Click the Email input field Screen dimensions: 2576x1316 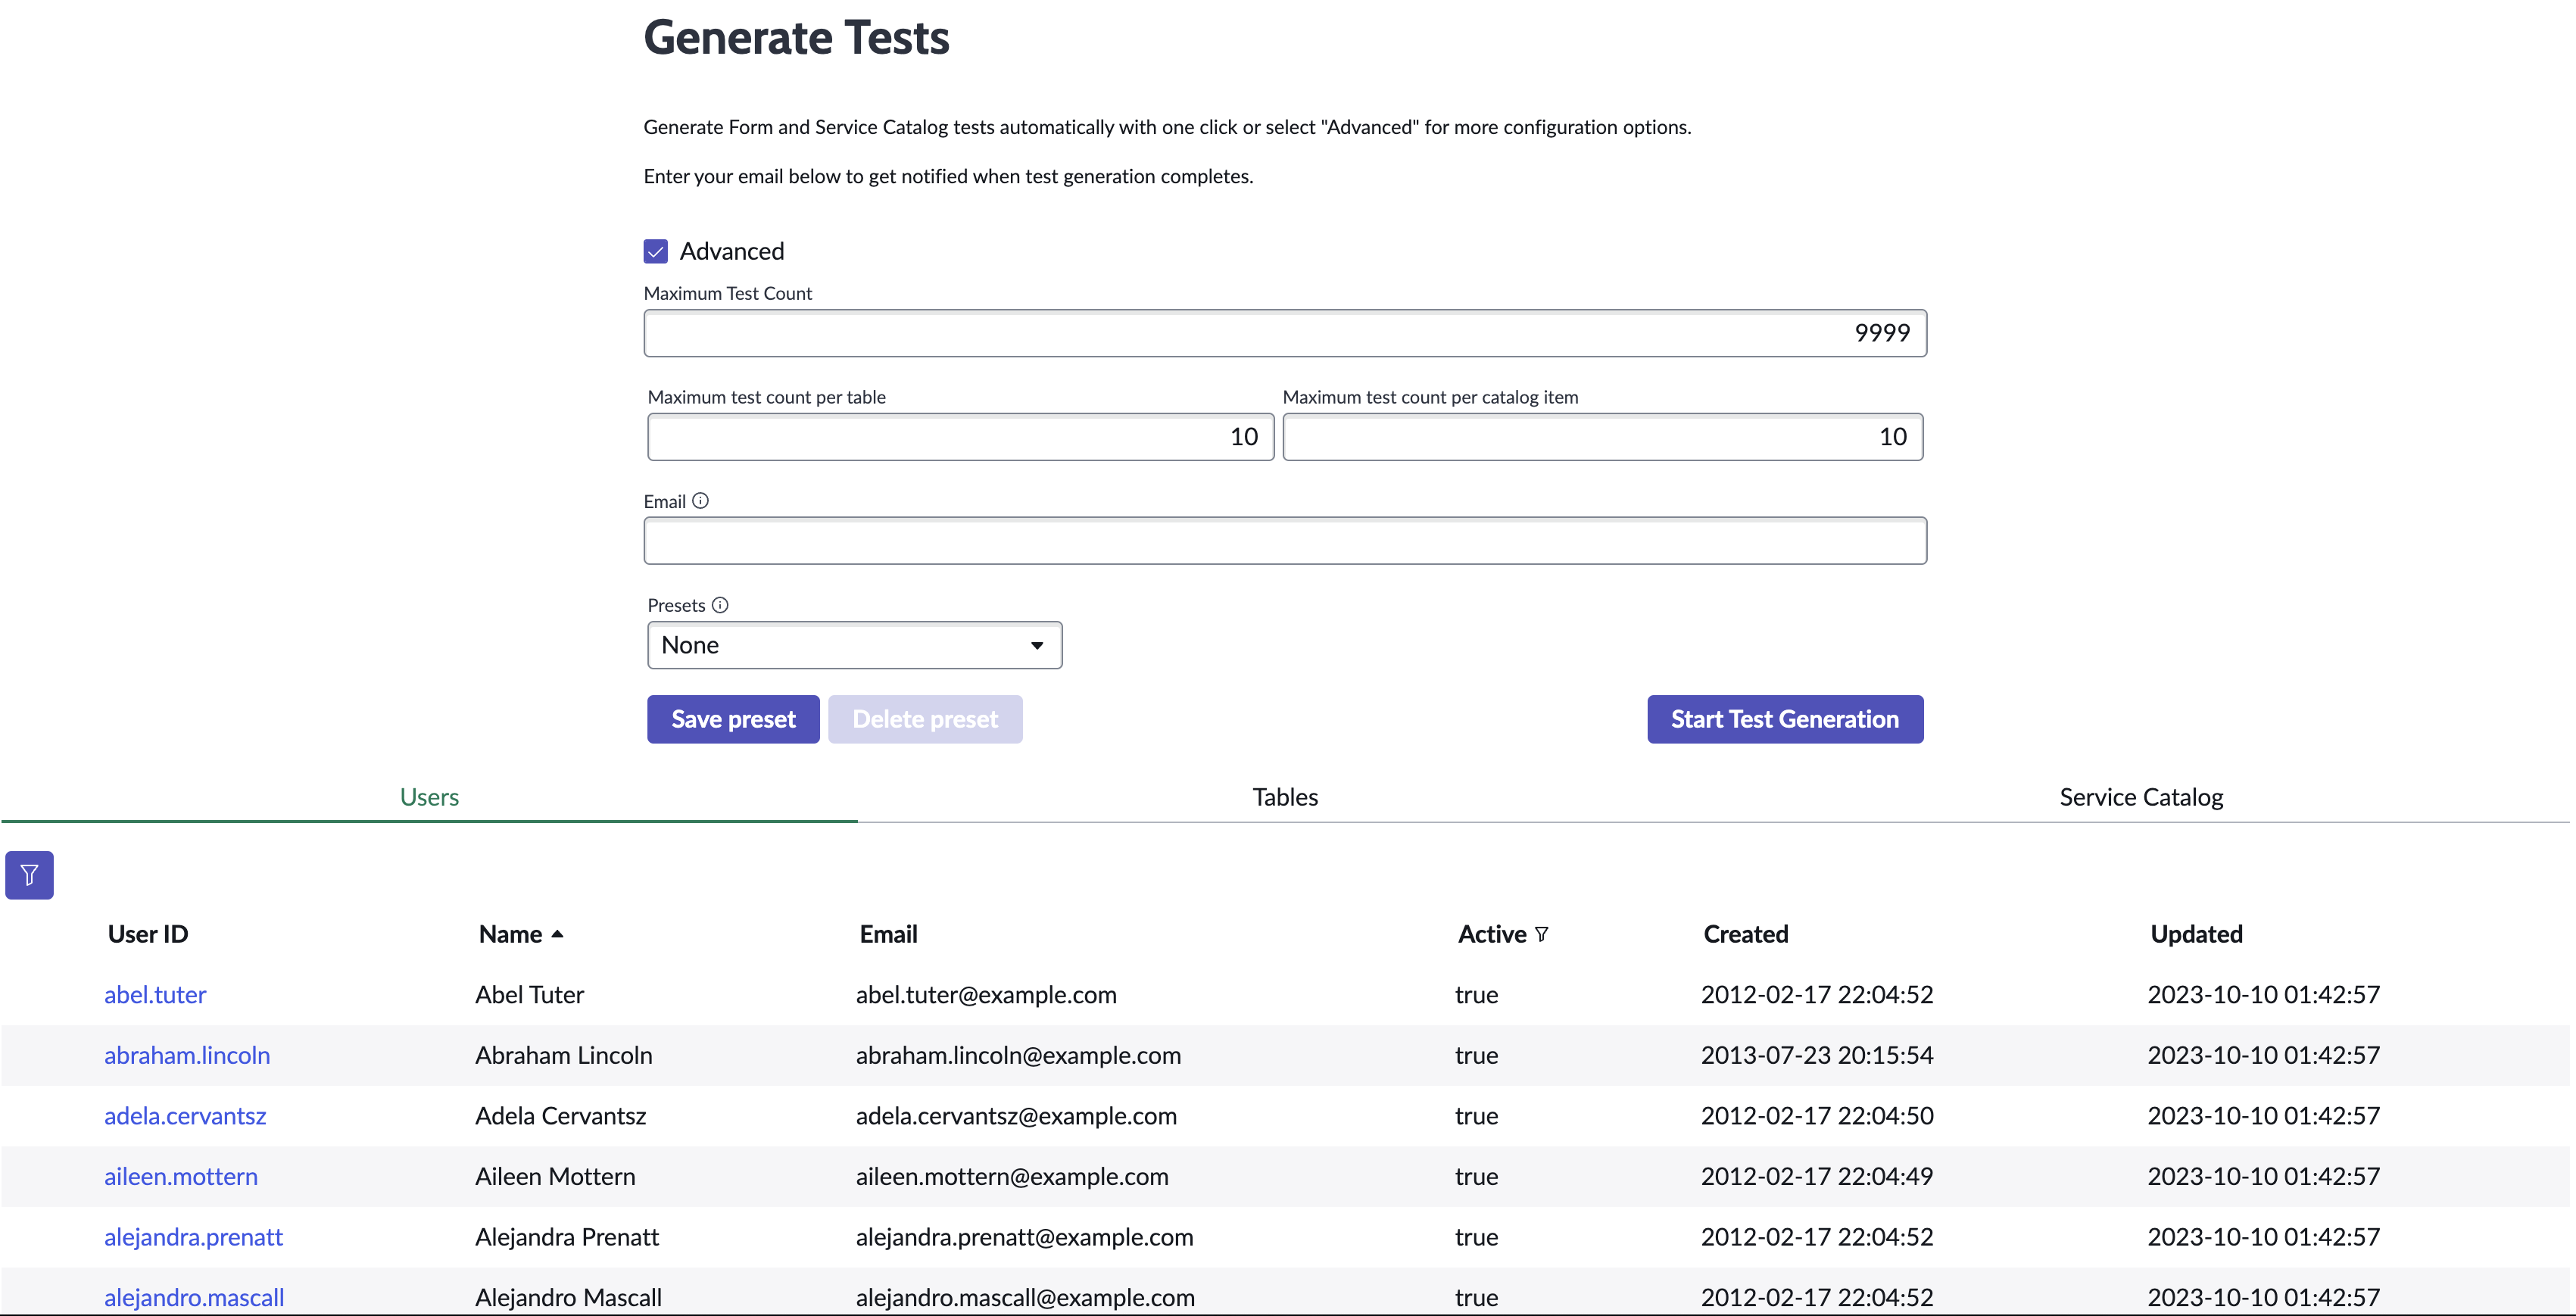(x=1285, y=541)
